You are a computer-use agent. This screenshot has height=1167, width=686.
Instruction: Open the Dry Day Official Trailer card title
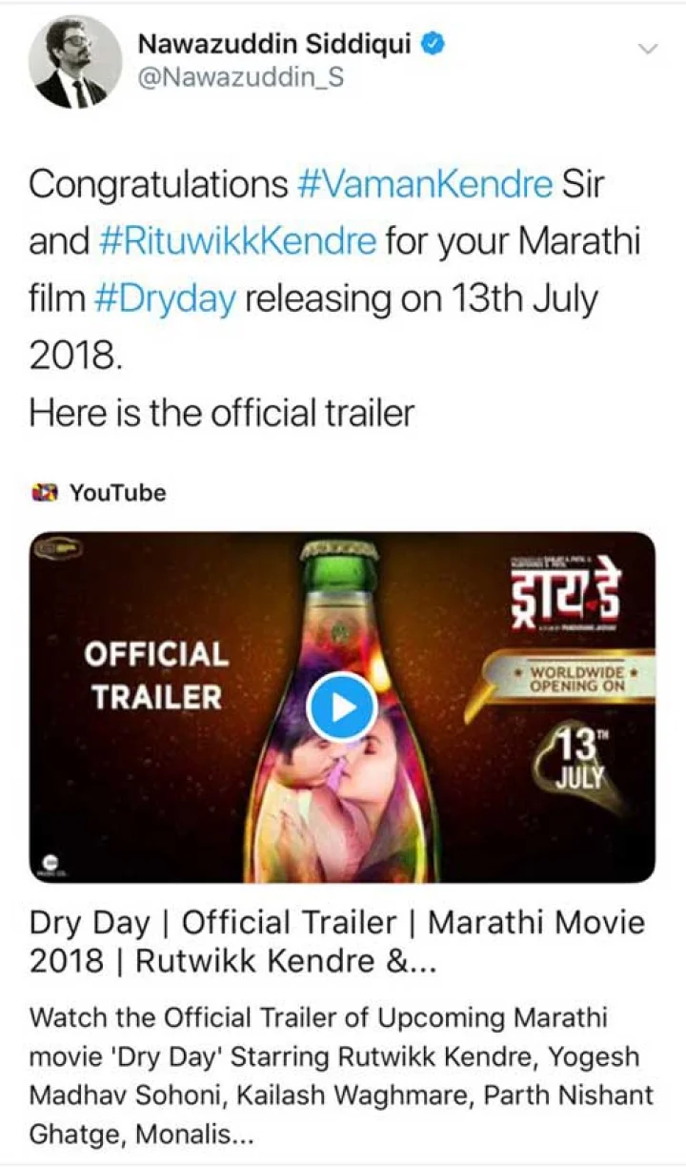pos(337,942)
